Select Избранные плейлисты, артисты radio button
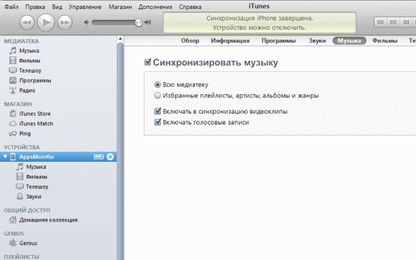 coord(157,95)
